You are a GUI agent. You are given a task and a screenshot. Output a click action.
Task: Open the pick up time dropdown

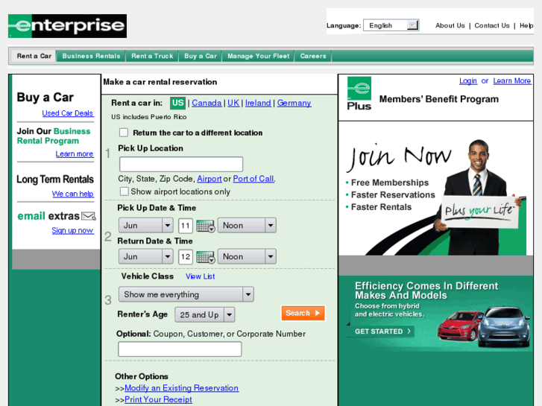coord(247,225)
